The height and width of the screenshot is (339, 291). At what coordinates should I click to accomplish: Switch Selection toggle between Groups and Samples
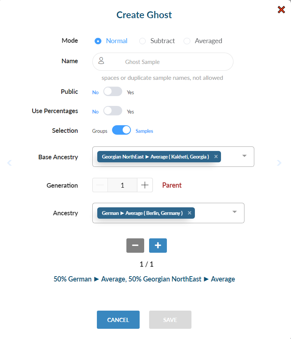pos(121,130)
